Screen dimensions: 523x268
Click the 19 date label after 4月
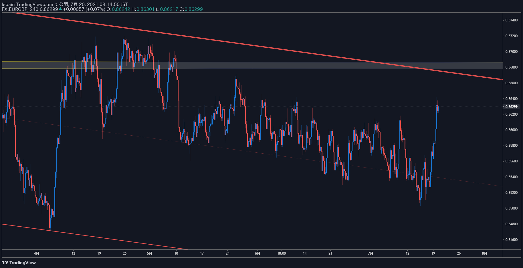tap(99, 253)
